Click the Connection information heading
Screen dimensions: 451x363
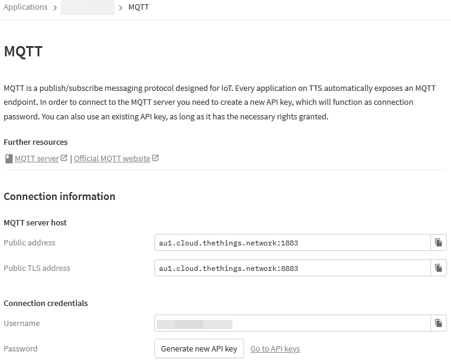[x=59, y=196]
